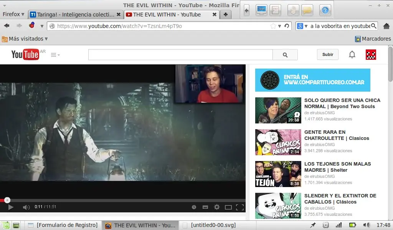Click the video progress scrubber knob

pos(7,200)
